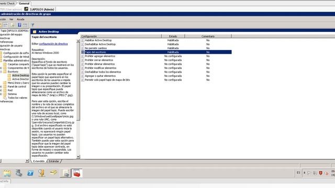Select Permitir solo papel tapiz de mapa de bits
This screenshot has height=188, width=335.
(x=156, y=80)
